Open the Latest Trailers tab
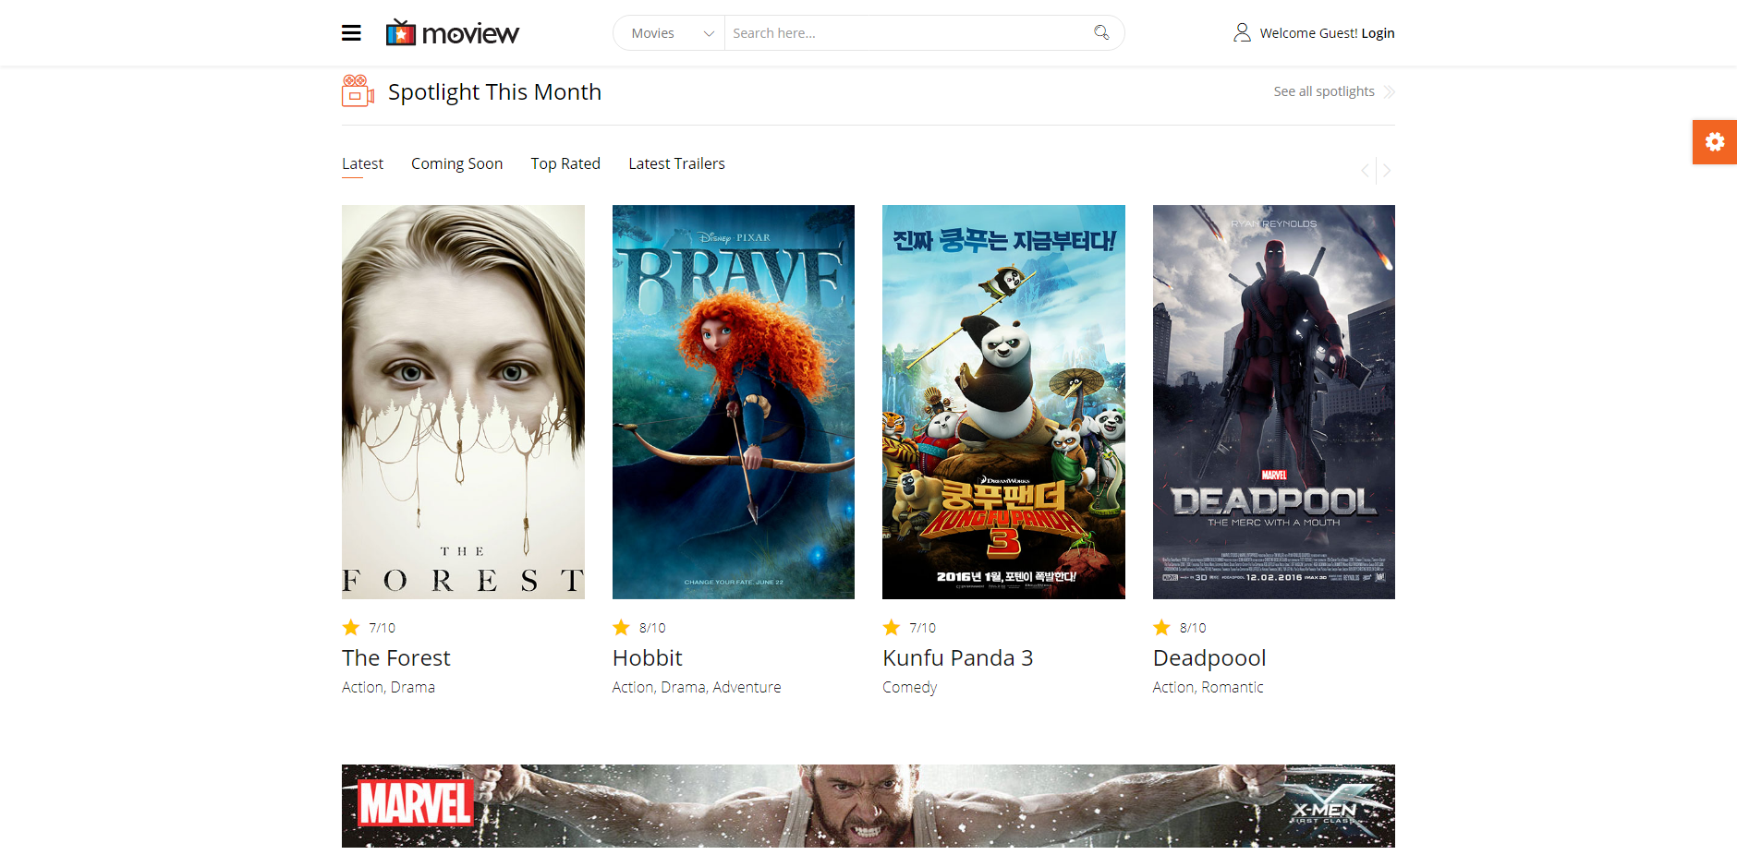The image size is (1737, 867). (x=676, y=163)
